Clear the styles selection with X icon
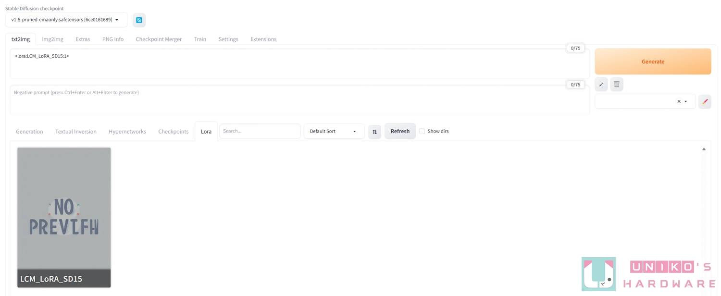 click(x=679, y=101)
